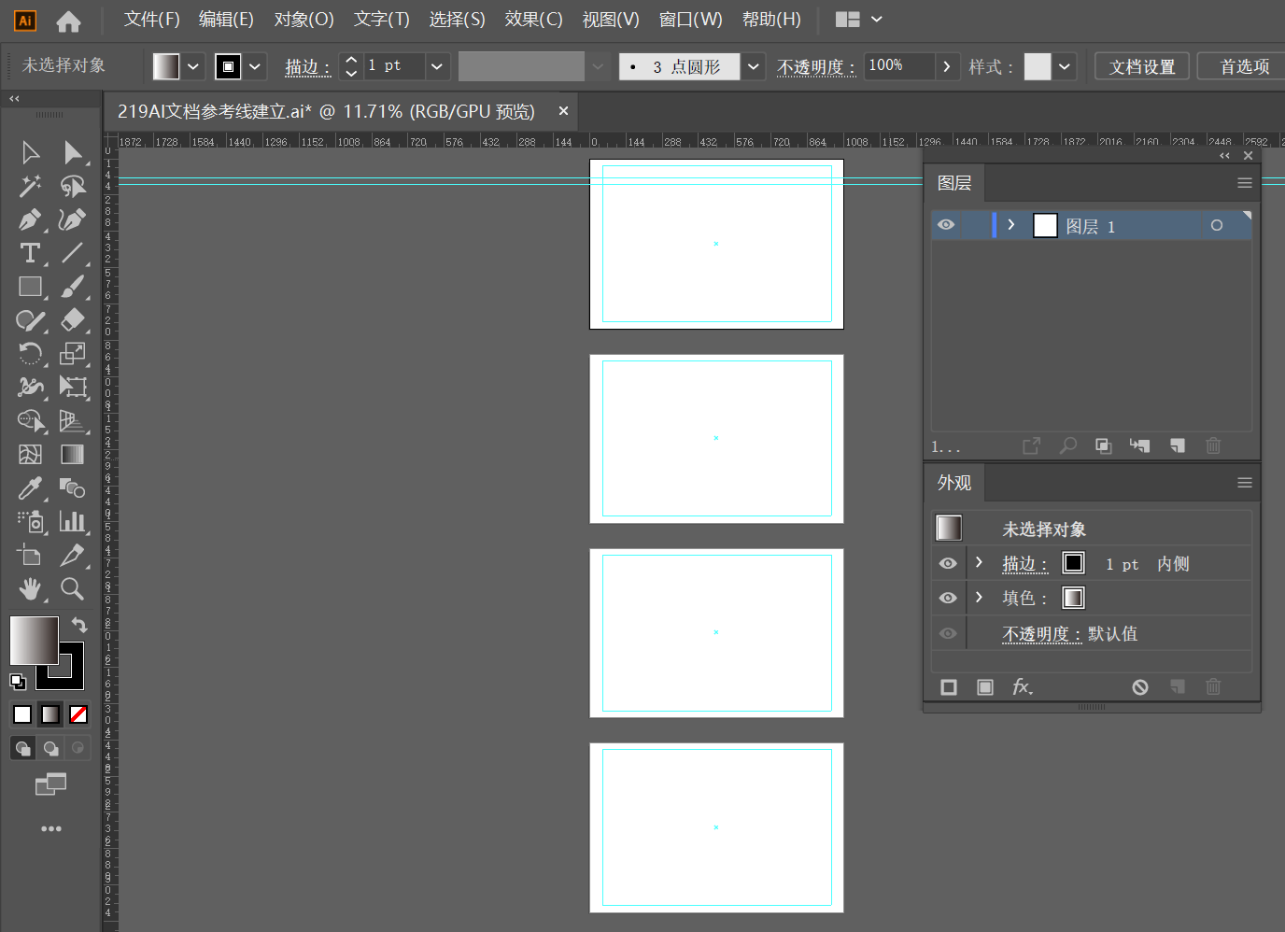Select the Free Transform tool
The image size is (1285, 932).
72,387
